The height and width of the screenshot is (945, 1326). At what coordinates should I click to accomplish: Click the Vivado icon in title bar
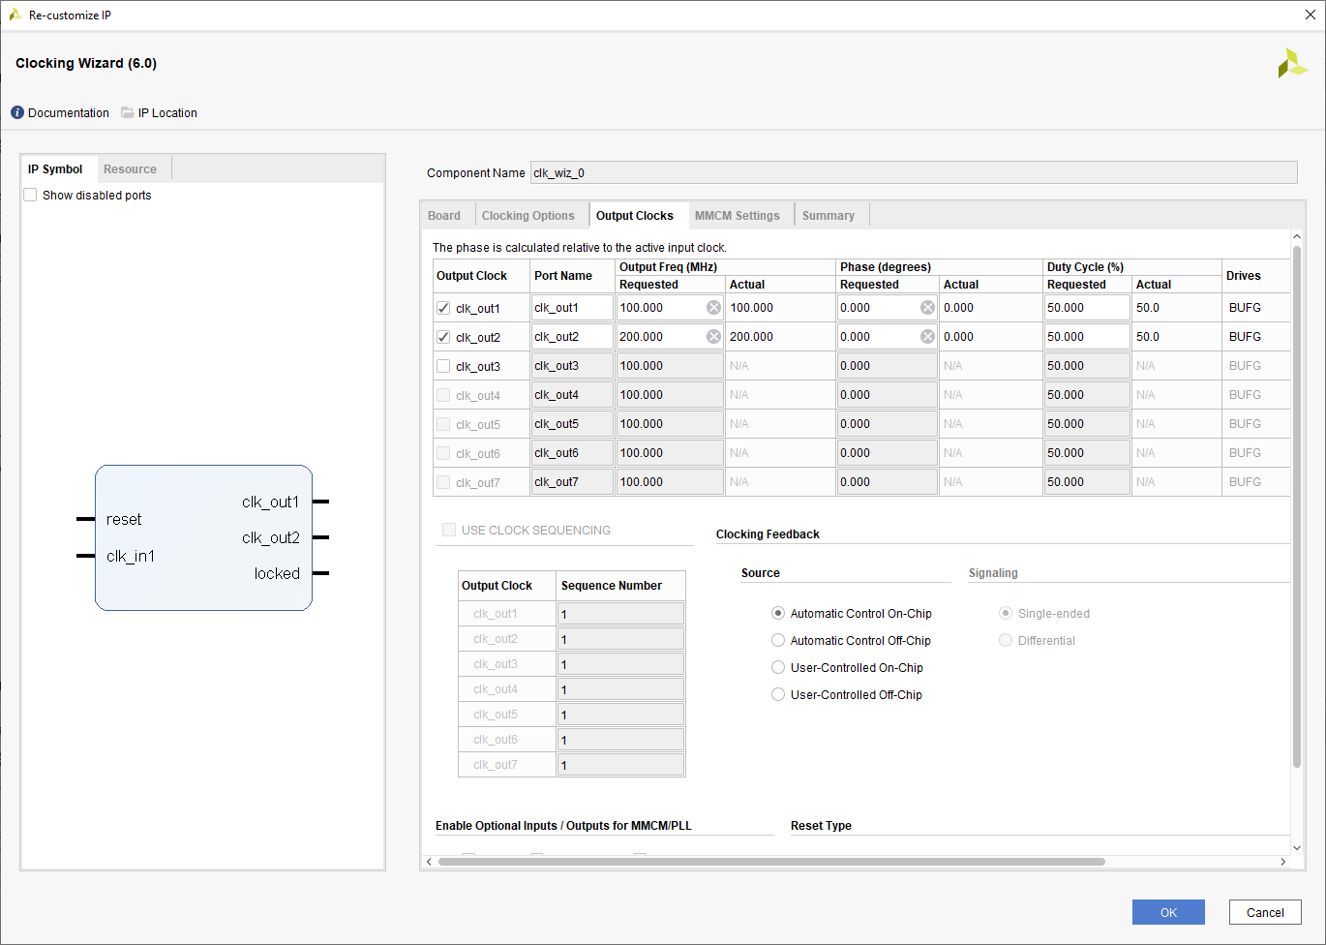pos(15,15)
